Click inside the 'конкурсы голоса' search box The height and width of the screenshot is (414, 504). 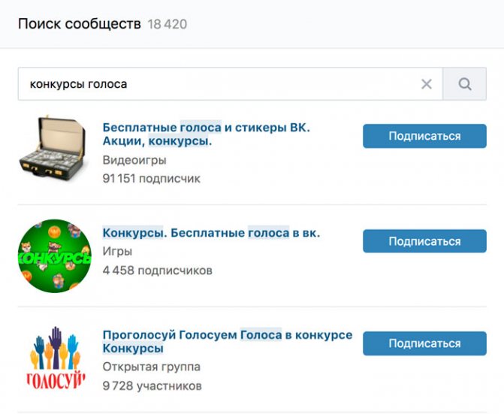[230, 84]
